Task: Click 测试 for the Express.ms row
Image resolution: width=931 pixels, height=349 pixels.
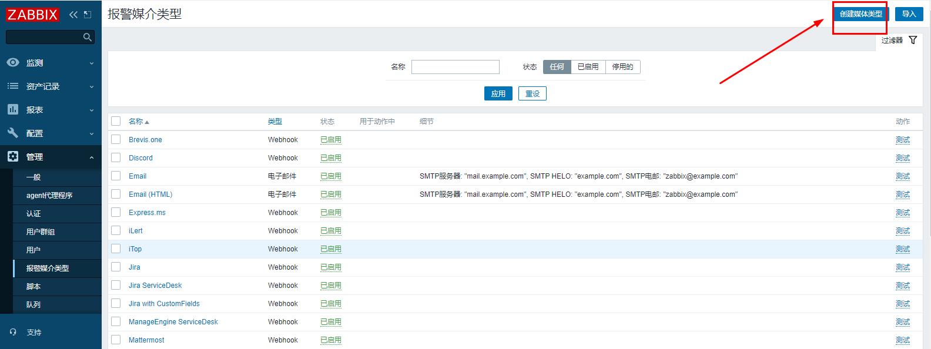Action: click(x=903, y=213)
